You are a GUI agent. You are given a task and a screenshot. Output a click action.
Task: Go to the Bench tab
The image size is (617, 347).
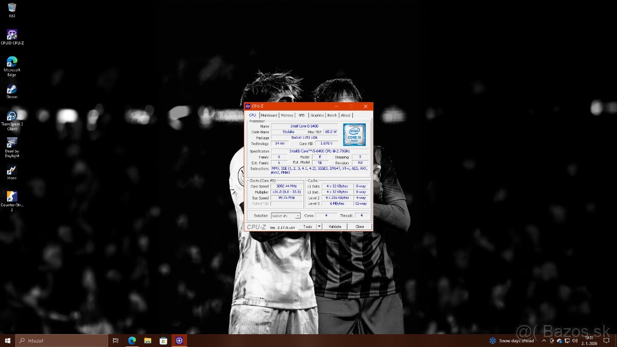(332, 116)
